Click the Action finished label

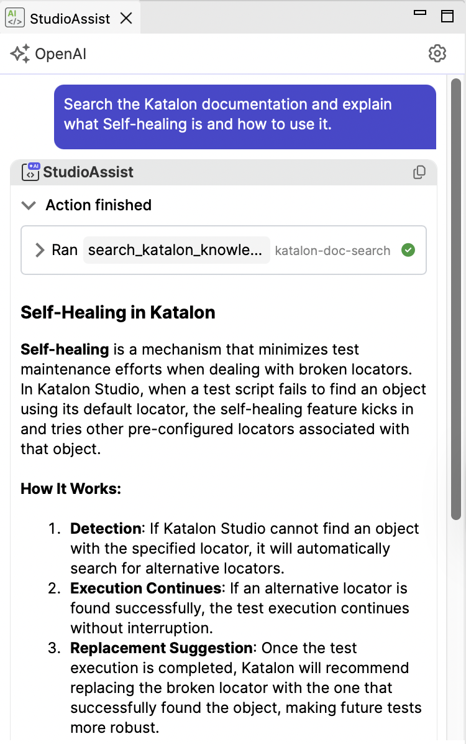pos(99,205)
